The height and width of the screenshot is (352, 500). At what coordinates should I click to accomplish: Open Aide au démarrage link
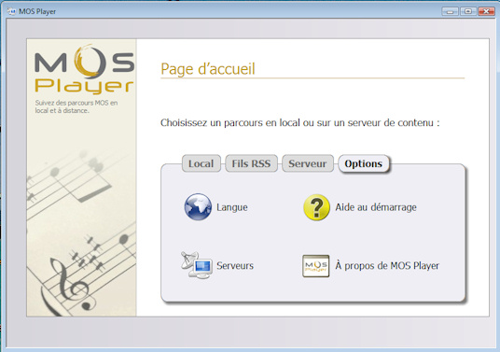376,207
